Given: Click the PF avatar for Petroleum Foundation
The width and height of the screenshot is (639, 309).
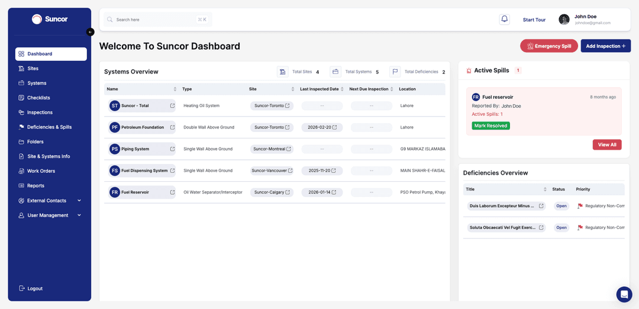Looking at the screenshot, I should point(115,127).
